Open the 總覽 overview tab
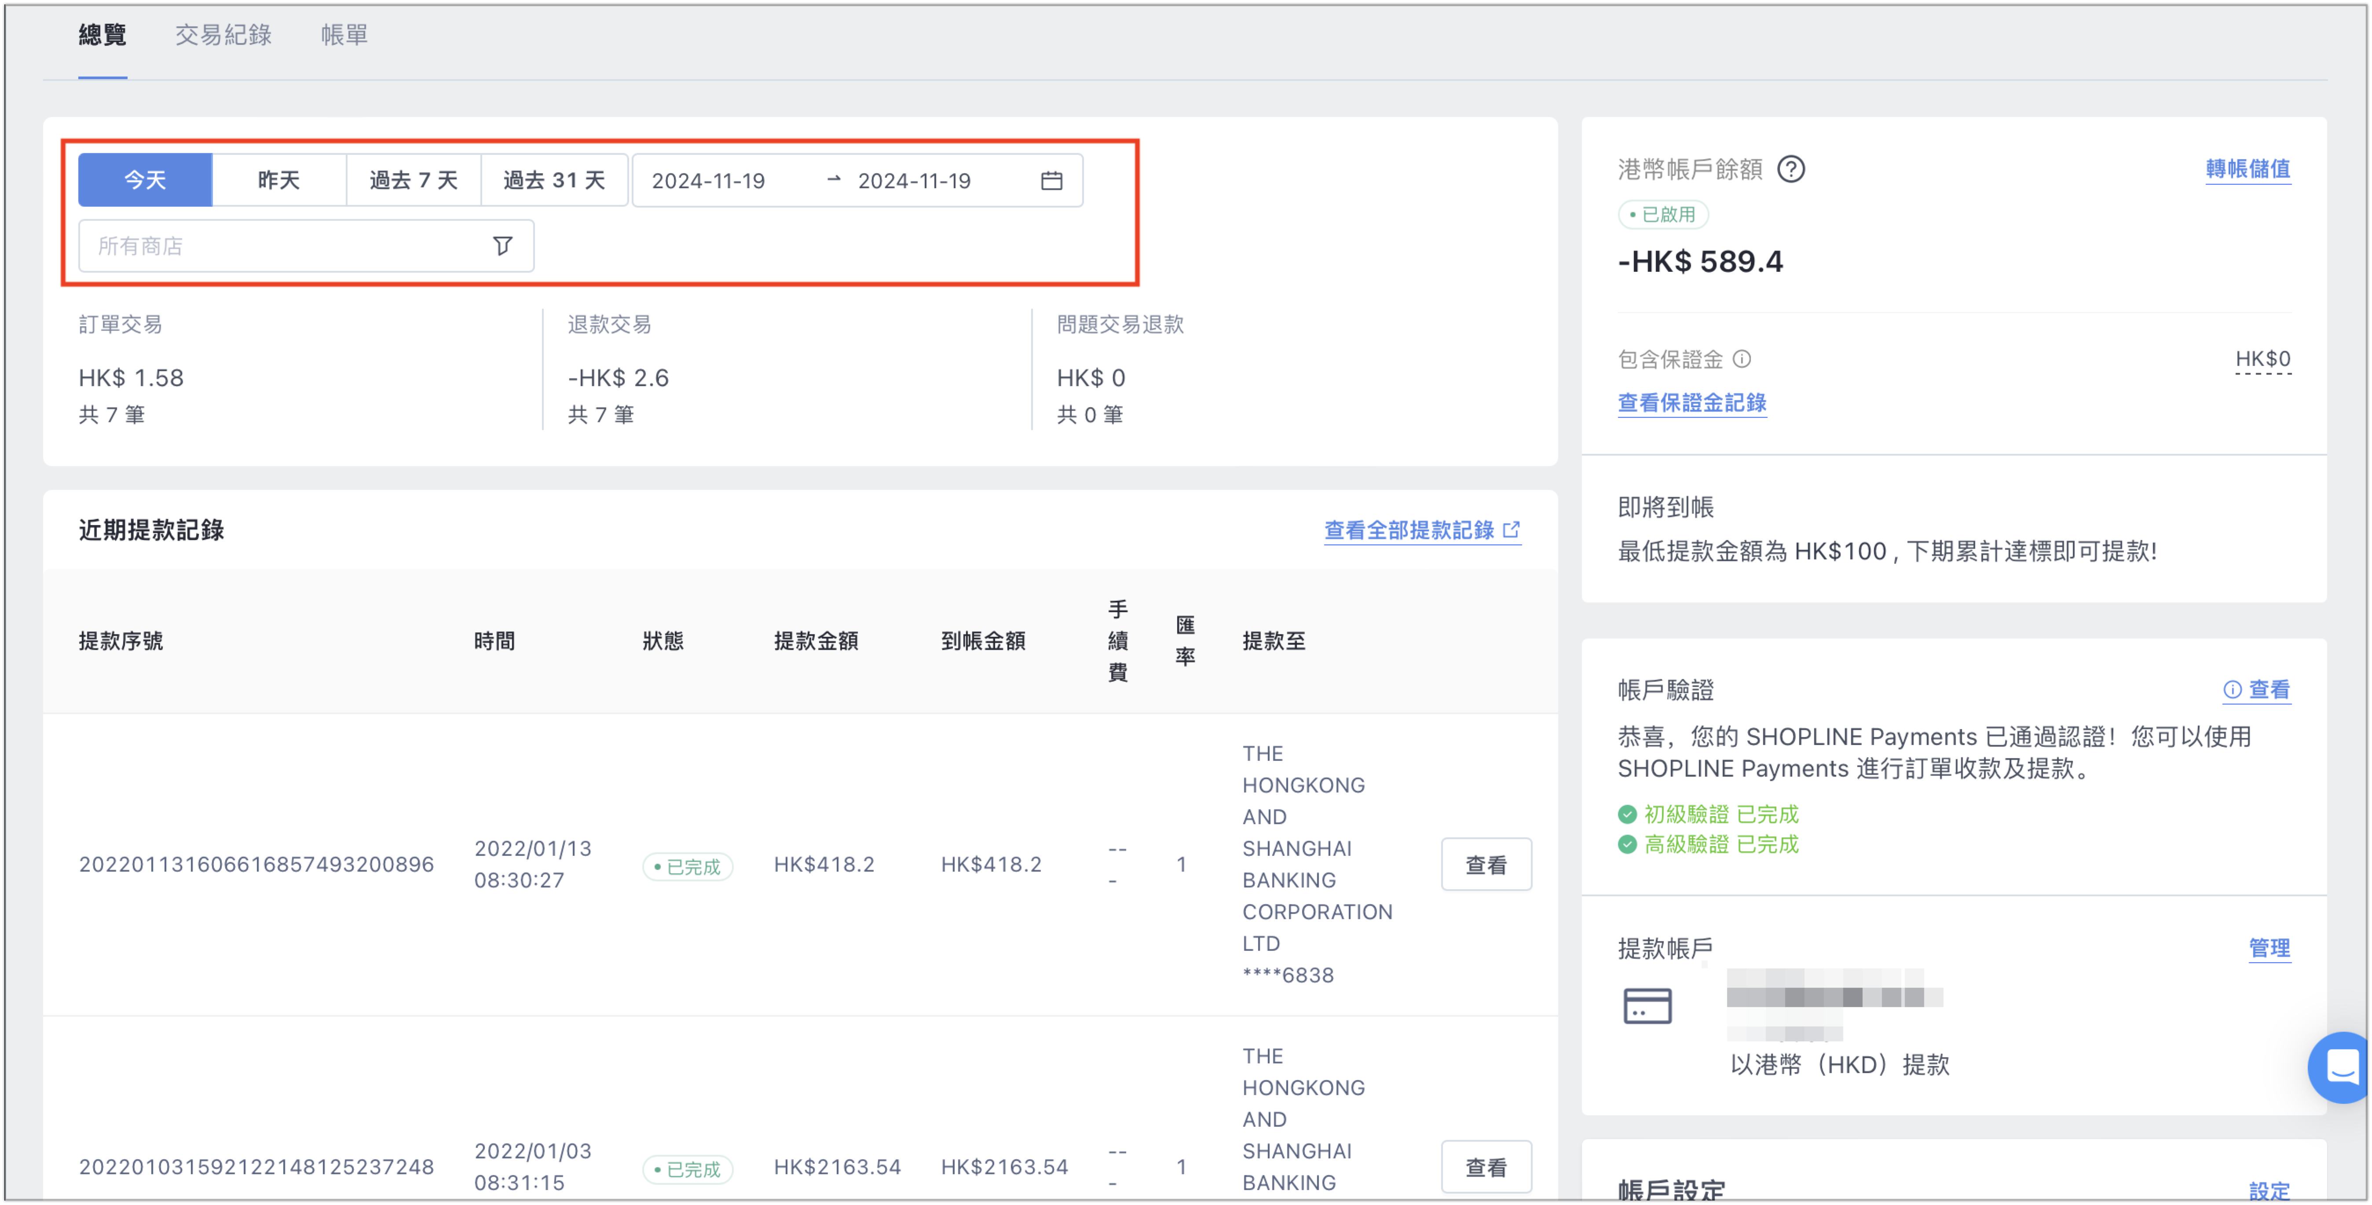Screen dimensions: 2372x1205 pos(102,36)
